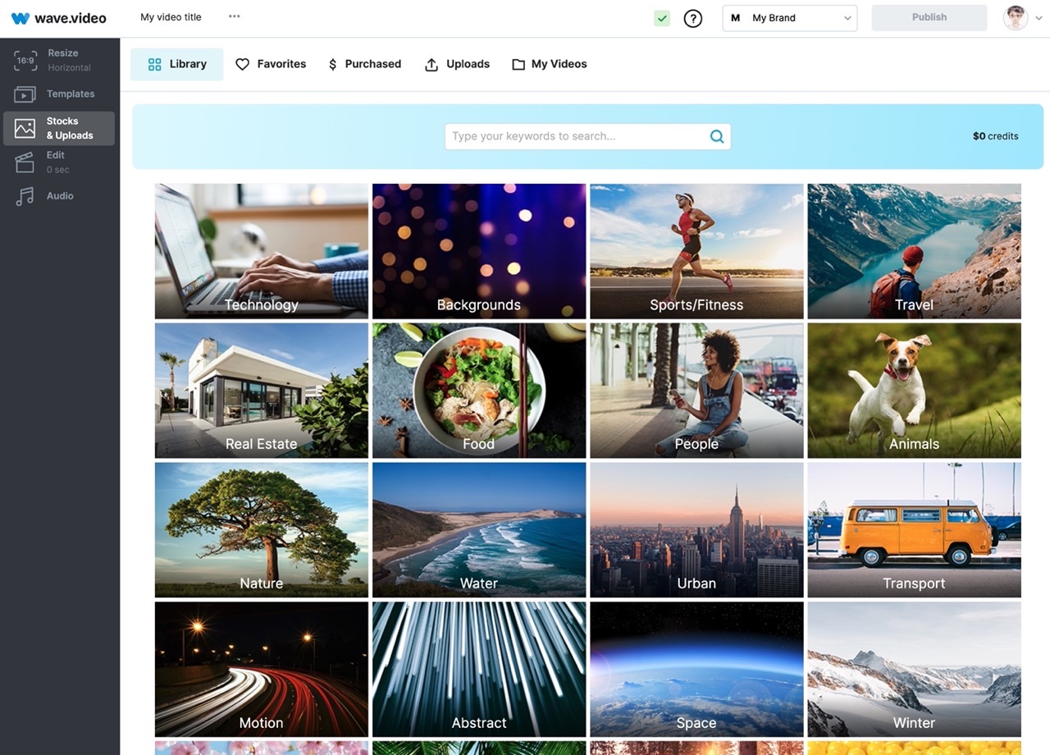
Task: Expand the arrow next to profile avatar
Action: coord(1039,18)
